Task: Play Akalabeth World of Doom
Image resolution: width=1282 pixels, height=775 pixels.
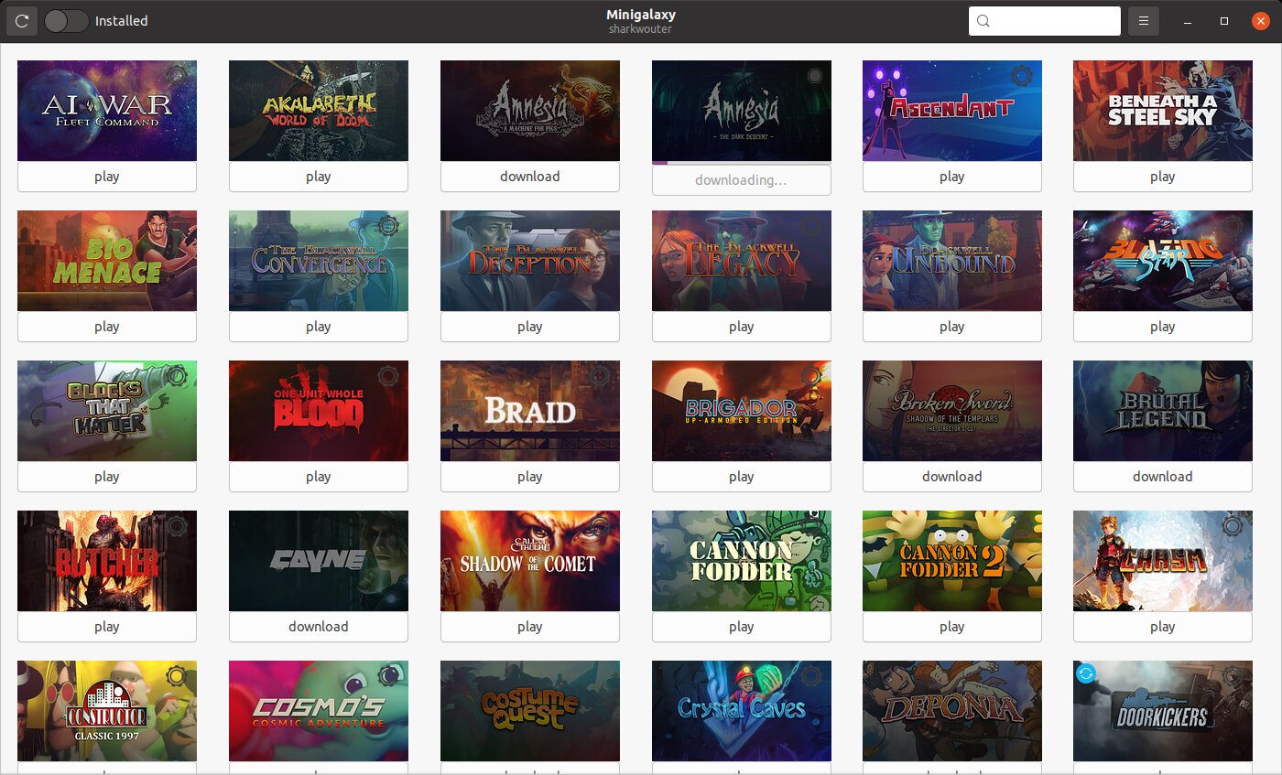Action: [319, 177]
